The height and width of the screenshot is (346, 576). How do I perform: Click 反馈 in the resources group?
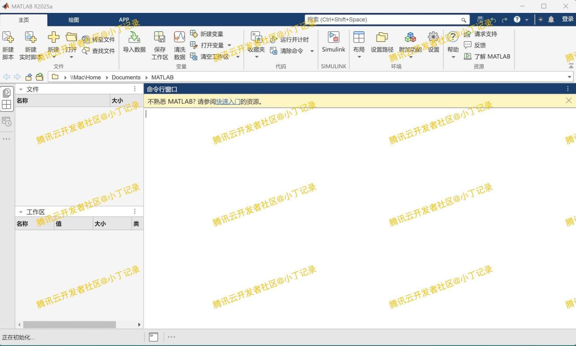coord(475,45)
